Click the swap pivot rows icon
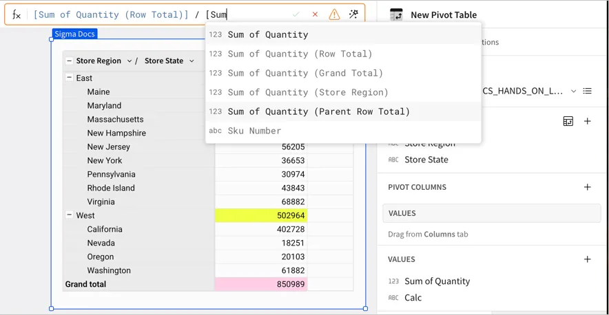 pyautogui.click(x=568, y=122)
